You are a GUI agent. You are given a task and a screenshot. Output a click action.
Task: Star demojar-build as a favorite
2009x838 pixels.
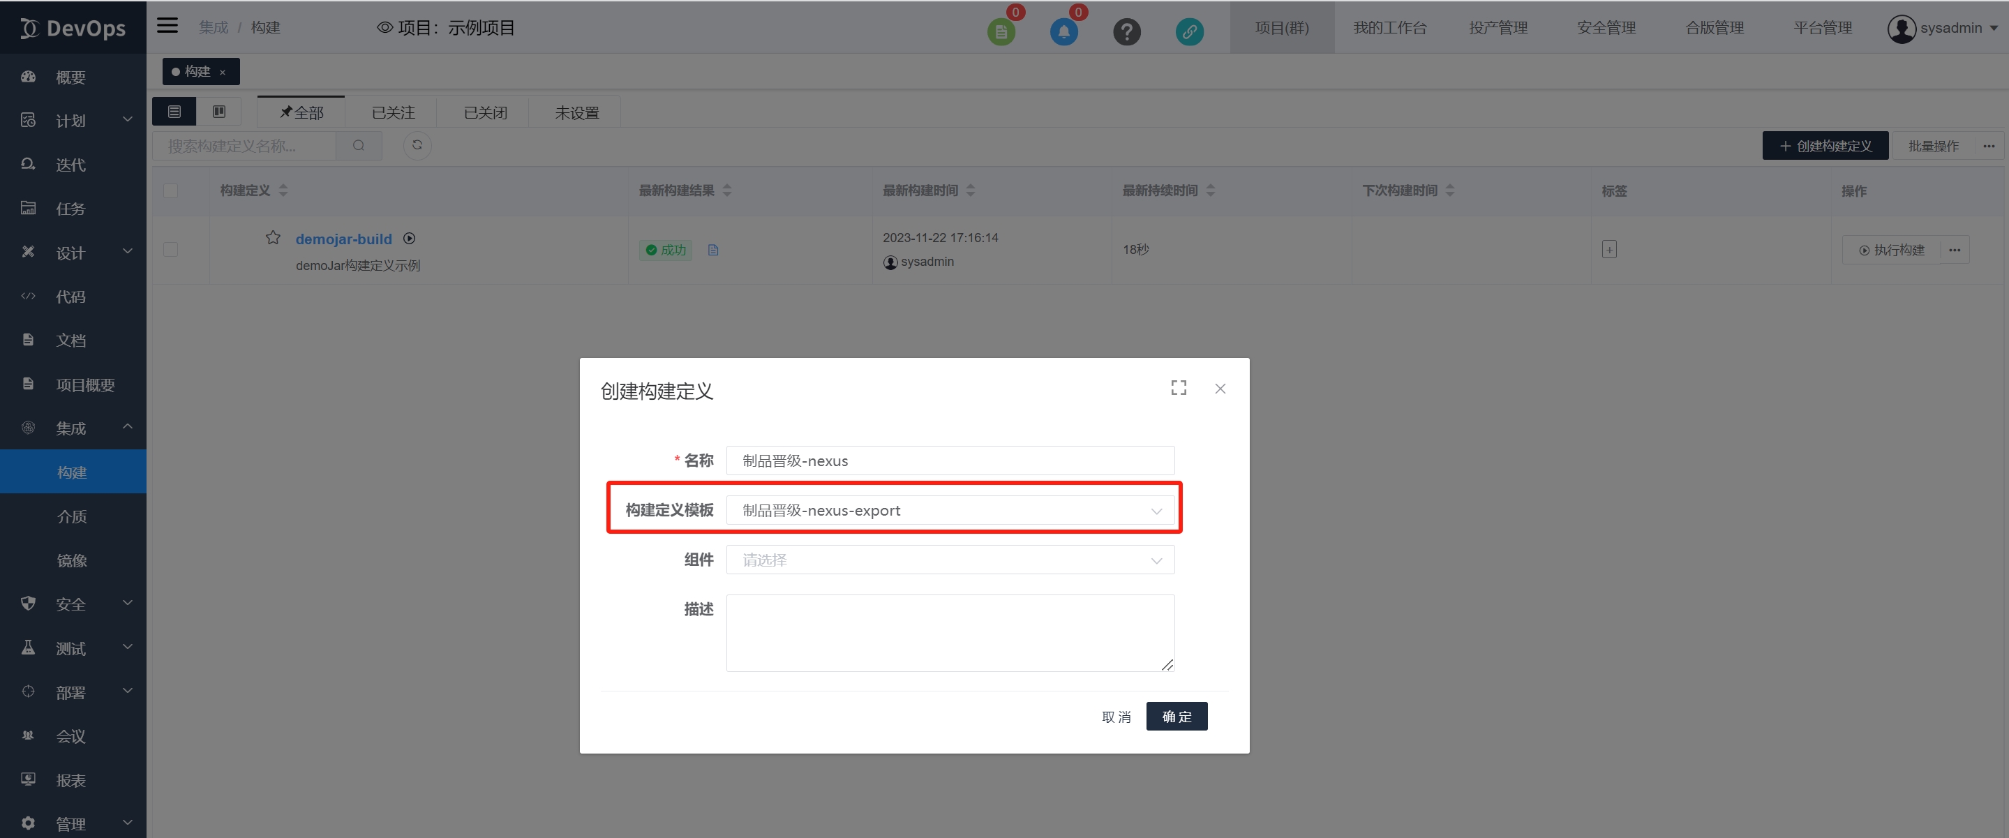tap(273, 238)
